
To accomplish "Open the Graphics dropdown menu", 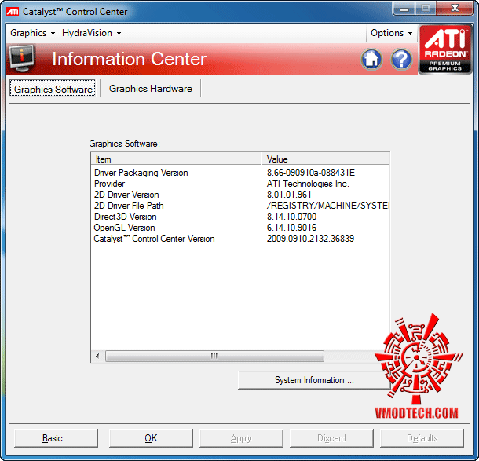I will coord(33,33).
